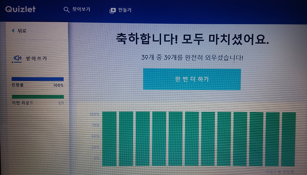Click the 100% label on the chart axis
Viewport: 307px width, 175px height.
point(94,114)
